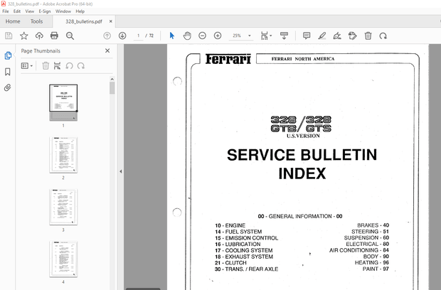Click the "15 - EMISSION CONTROL" index entry
441x290 pixels.
point(246,238)
